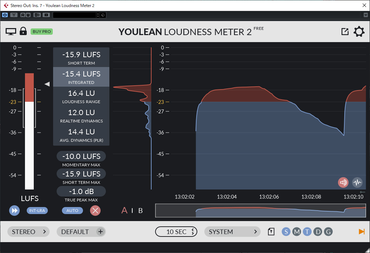Toggle the S (short term) graph button
Image resolution: width=370 pixels, height=253 pixels.
pyautogui.click(x=286, y=232)
